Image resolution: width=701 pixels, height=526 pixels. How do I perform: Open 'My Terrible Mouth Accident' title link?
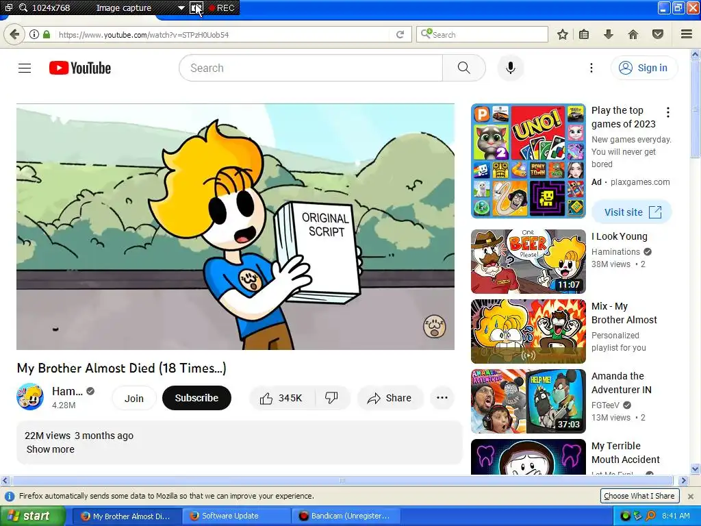626,453
